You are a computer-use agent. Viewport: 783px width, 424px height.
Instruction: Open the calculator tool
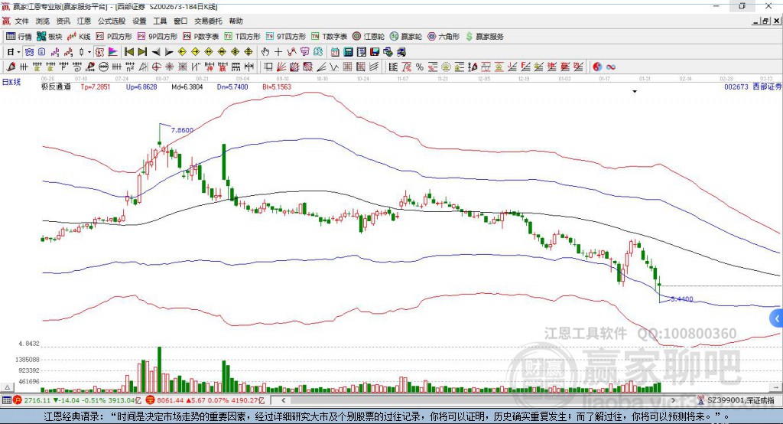click(348, 51)
